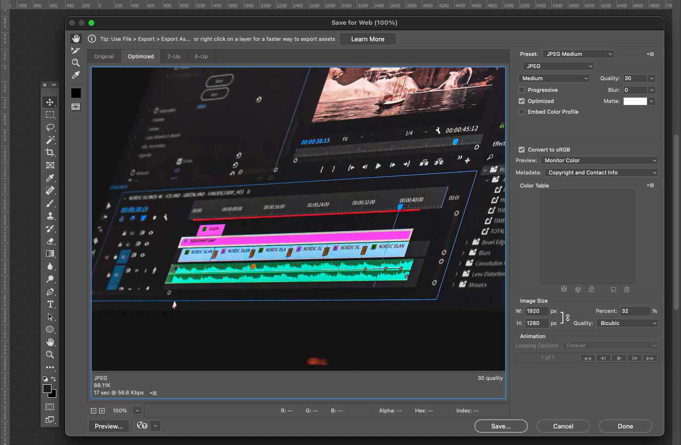Select the Crop tool in Photoshop toolbar
Image resolution: width=681 pixels, height=445 pixels.
click(x=50, y=153)
